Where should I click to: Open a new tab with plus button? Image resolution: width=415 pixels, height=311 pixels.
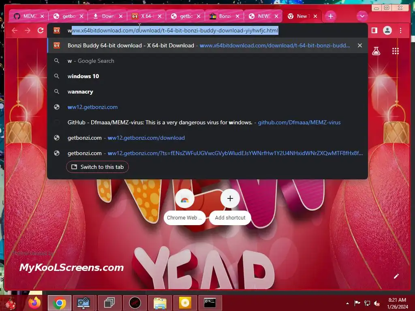tap(331, 16)
